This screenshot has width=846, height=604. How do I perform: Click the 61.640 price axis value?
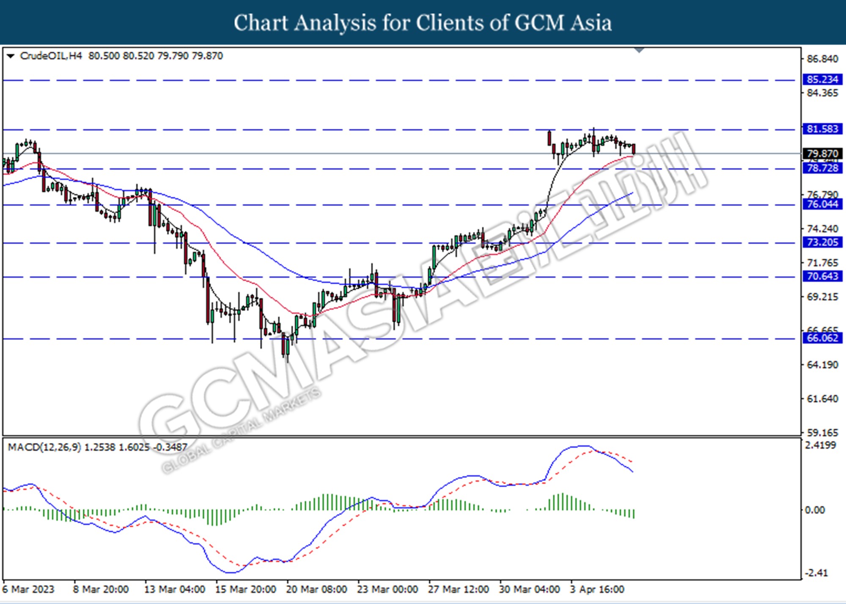click(822, 399)
